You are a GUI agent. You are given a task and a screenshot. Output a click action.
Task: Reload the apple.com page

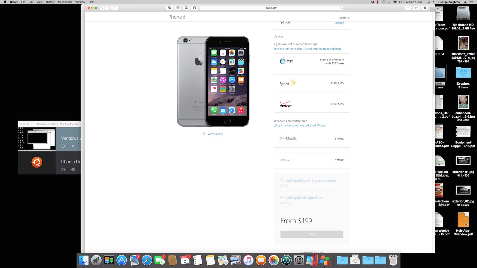click(340, 8)
